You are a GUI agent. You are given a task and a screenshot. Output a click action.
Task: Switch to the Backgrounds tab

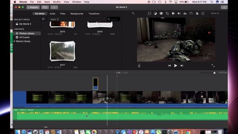(77, 14)
